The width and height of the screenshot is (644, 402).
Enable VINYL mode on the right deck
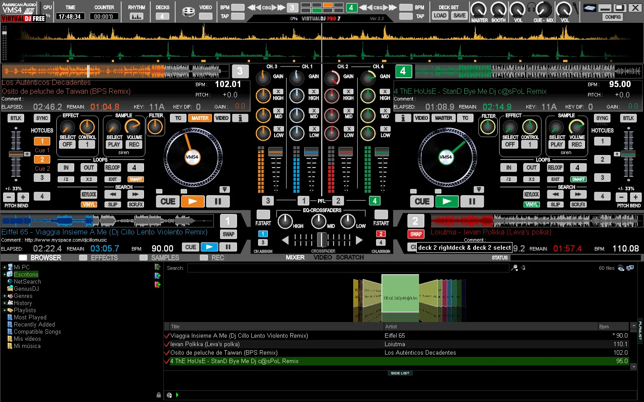click(x=532, y=204)
